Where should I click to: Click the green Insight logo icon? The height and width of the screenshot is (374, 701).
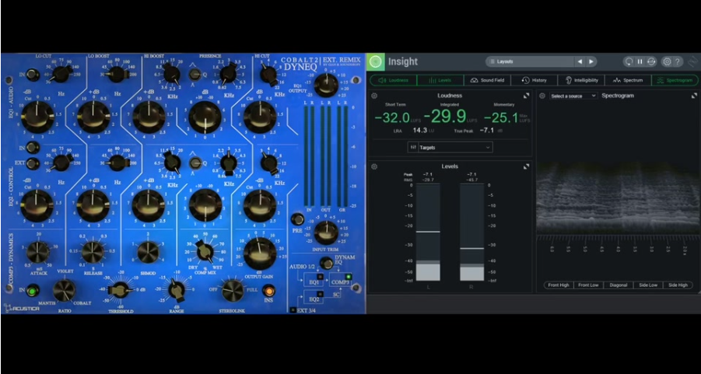[376, 61]
